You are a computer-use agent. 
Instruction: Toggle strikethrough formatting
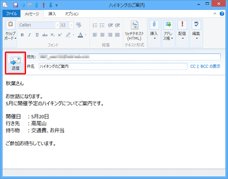point(45,35)
